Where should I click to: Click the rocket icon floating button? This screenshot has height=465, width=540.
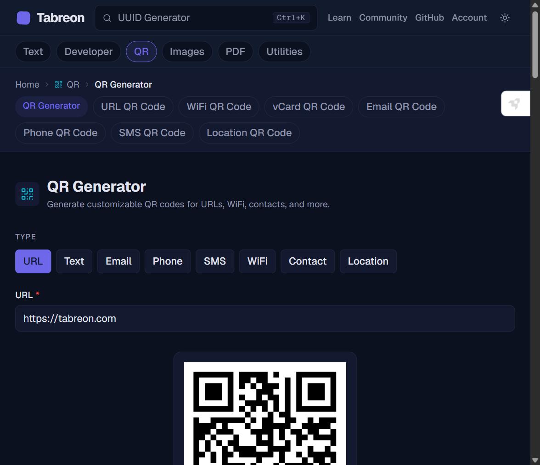515,104
